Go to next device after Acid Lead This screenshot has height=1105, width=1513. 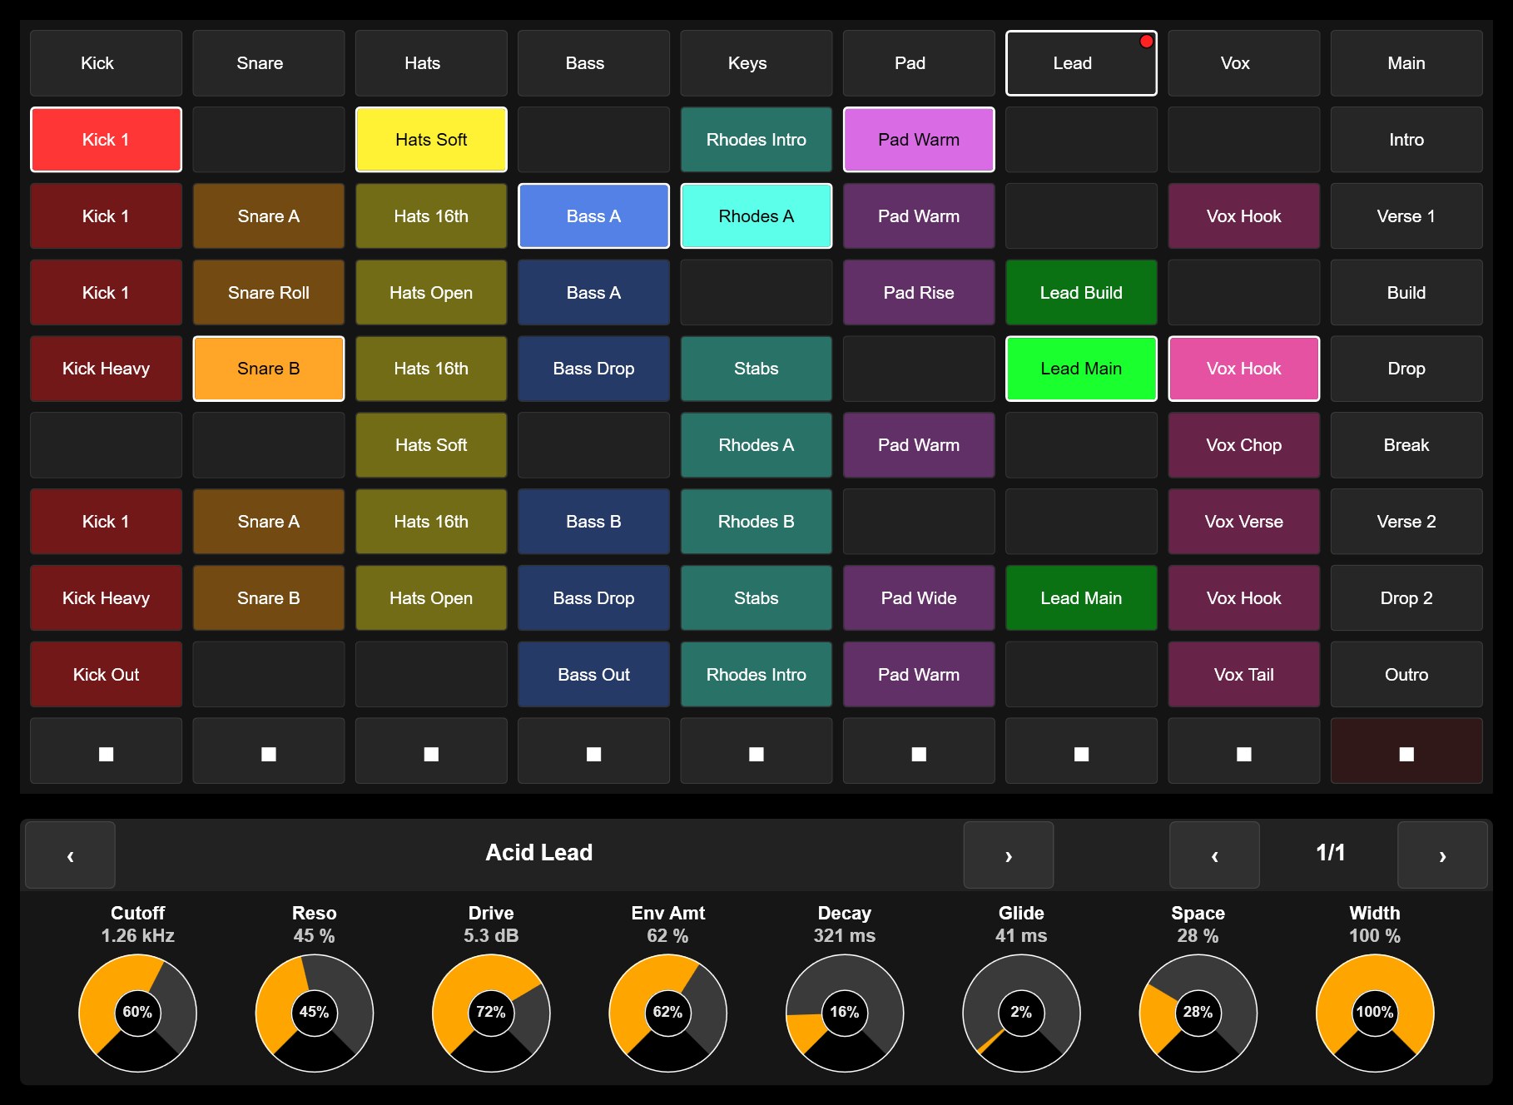tap(1009, 855)
